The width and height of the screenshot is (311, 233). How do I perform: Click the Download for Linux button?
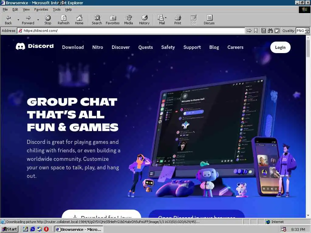coord(101,214)
